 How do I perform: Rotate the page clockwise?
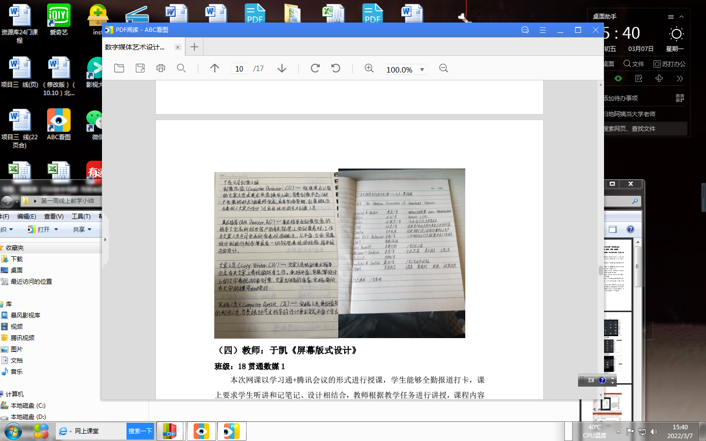coord(315,68)
